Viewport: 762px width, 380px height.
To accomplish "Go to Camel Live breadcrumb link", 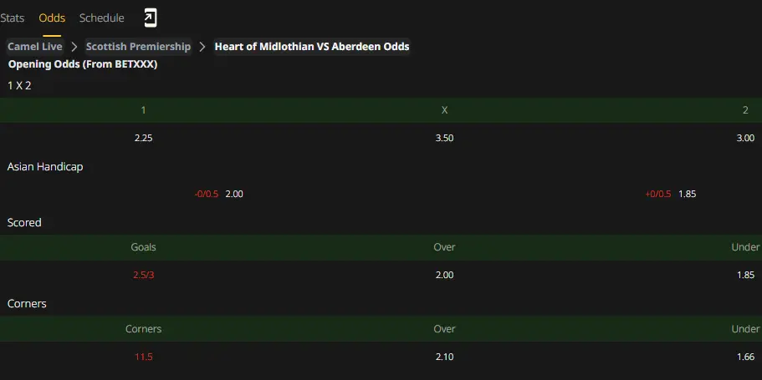I will (35, 47).
